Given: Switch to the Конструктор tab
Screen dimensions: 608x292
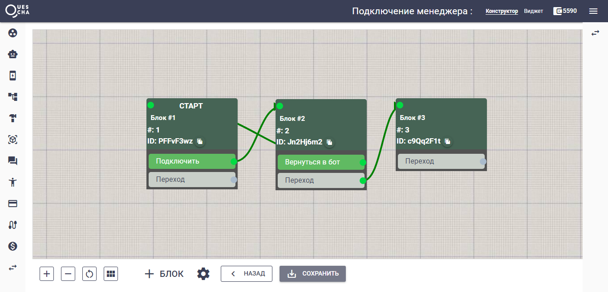Looking at the screenshot, I should [x=502, y=11].
